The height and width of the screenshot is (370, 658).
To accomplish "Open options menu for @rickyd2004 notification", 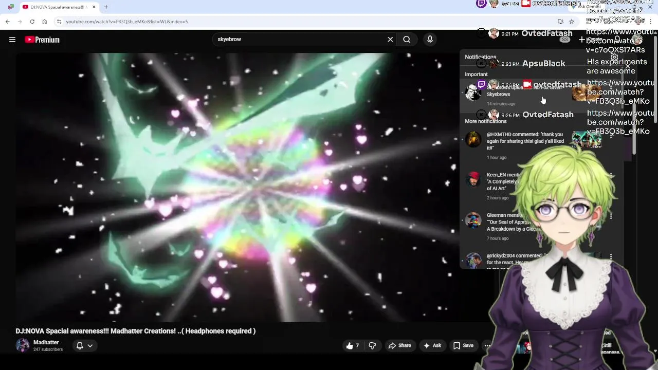I will pos(611,256).
